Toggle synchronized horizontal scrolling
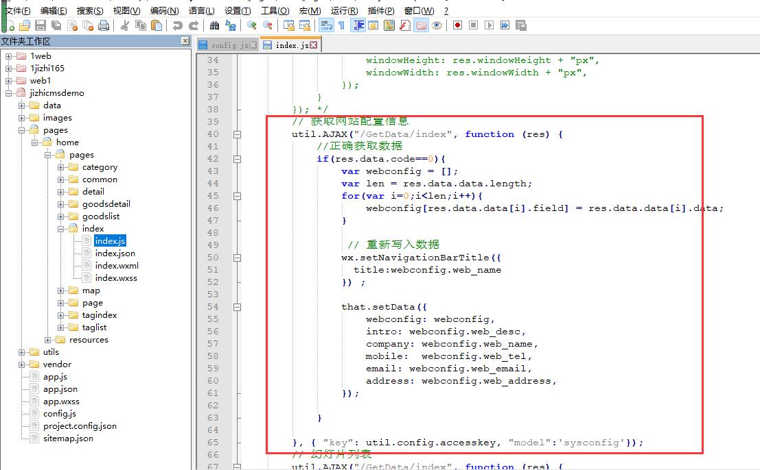 305,25
